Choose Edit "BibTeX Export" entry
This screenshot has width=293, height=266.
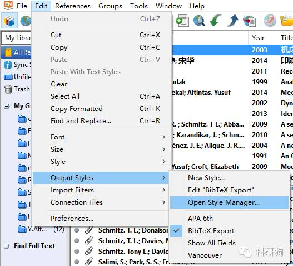click(229, 190)
